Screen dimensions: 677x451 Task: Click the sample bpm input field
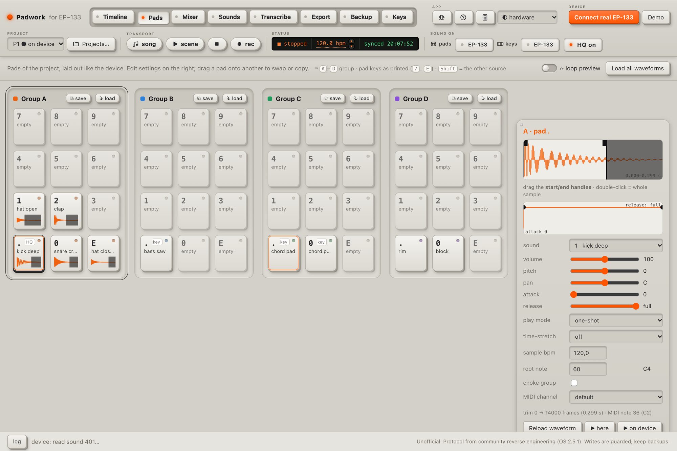pos(588,353)
